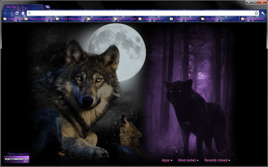
Task: Open the Other bookmarks folder
Action: tap(253, 19)
